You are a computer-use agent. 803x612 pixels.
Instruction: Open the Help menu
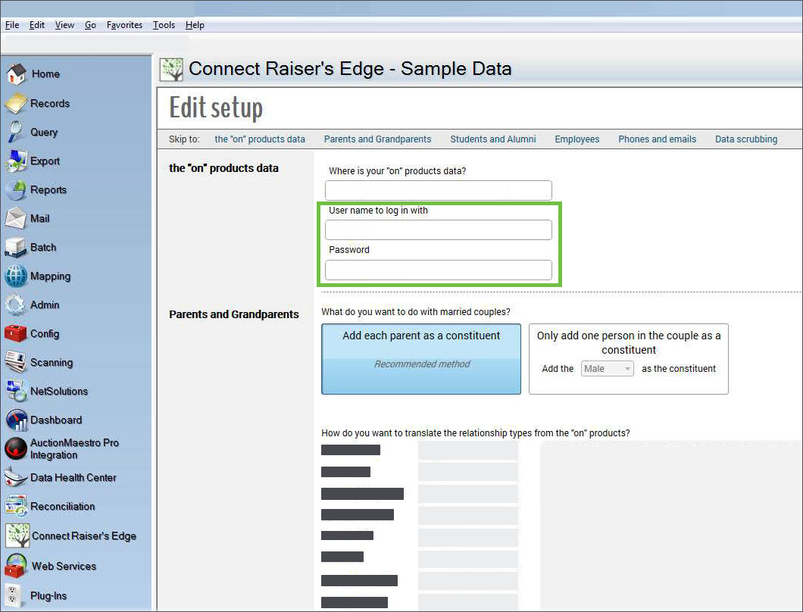click(x=195, y=24)
